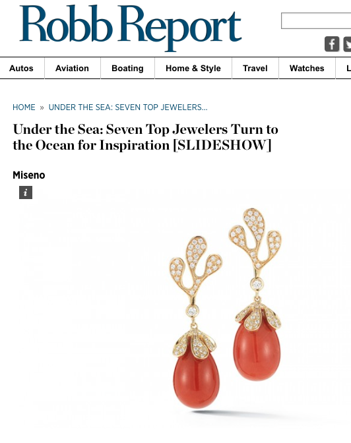Screen dimensions: 351x443
Task: Follow the HOME breadcrumb link
Action: click(24, 107)
